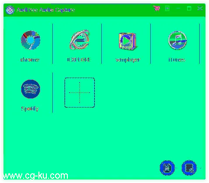Minimize the AudFree Audio Capture window
209x183 pixels.
click(178, 8)
